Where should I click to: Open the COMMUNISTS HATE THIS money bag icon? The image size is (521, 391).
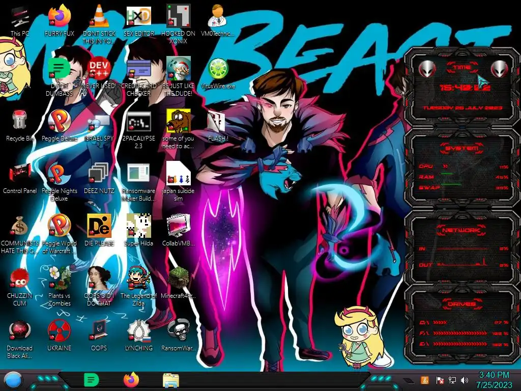pyautogui.click(x=20, y=234)
